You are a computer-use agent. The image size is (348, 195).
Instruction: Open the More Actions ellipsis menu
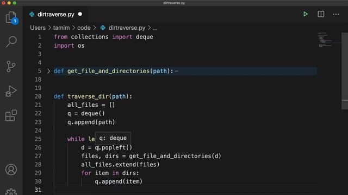(x=336, y=15)
